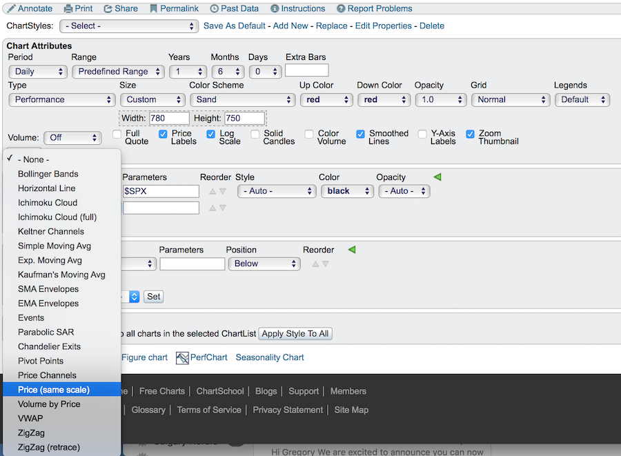Open the Up Color red dropdown
621x456 pixels.
(x=326, y=99)
